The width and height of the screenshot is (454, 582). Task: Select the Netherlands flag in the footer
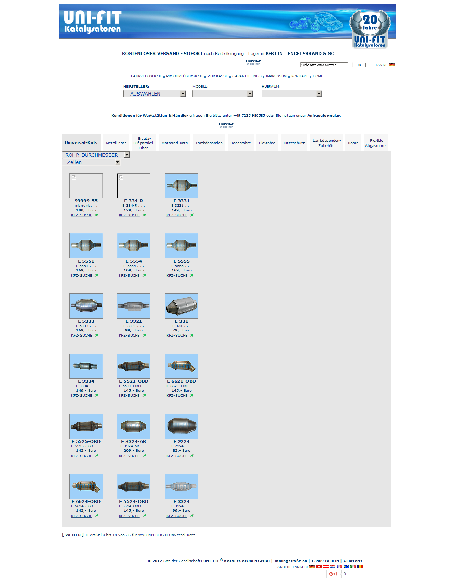coord(333,566)
